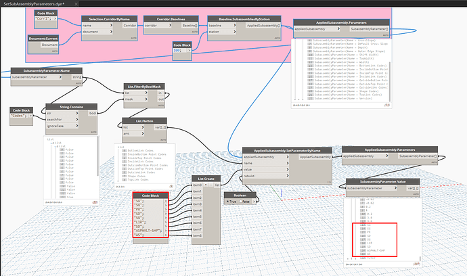Click the out output on List.FilterByBoolMask

[161, 99]
